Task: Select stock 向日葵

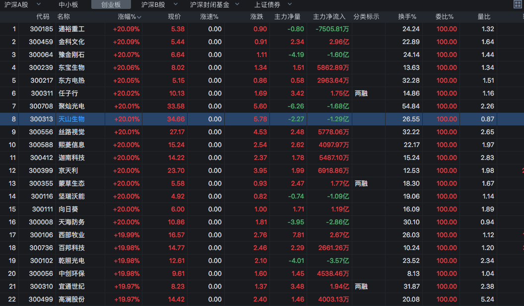Action: point(68,209)
